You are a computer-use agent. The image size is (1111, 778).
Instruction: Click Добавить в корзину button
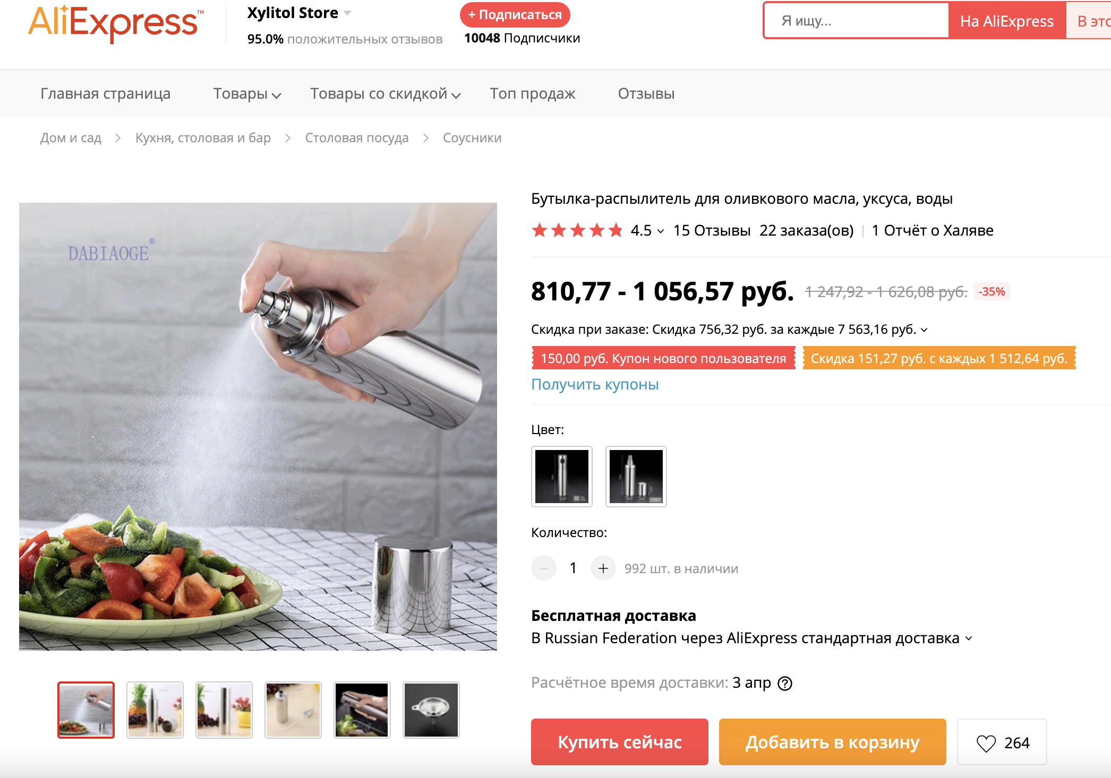pos(832,742)
